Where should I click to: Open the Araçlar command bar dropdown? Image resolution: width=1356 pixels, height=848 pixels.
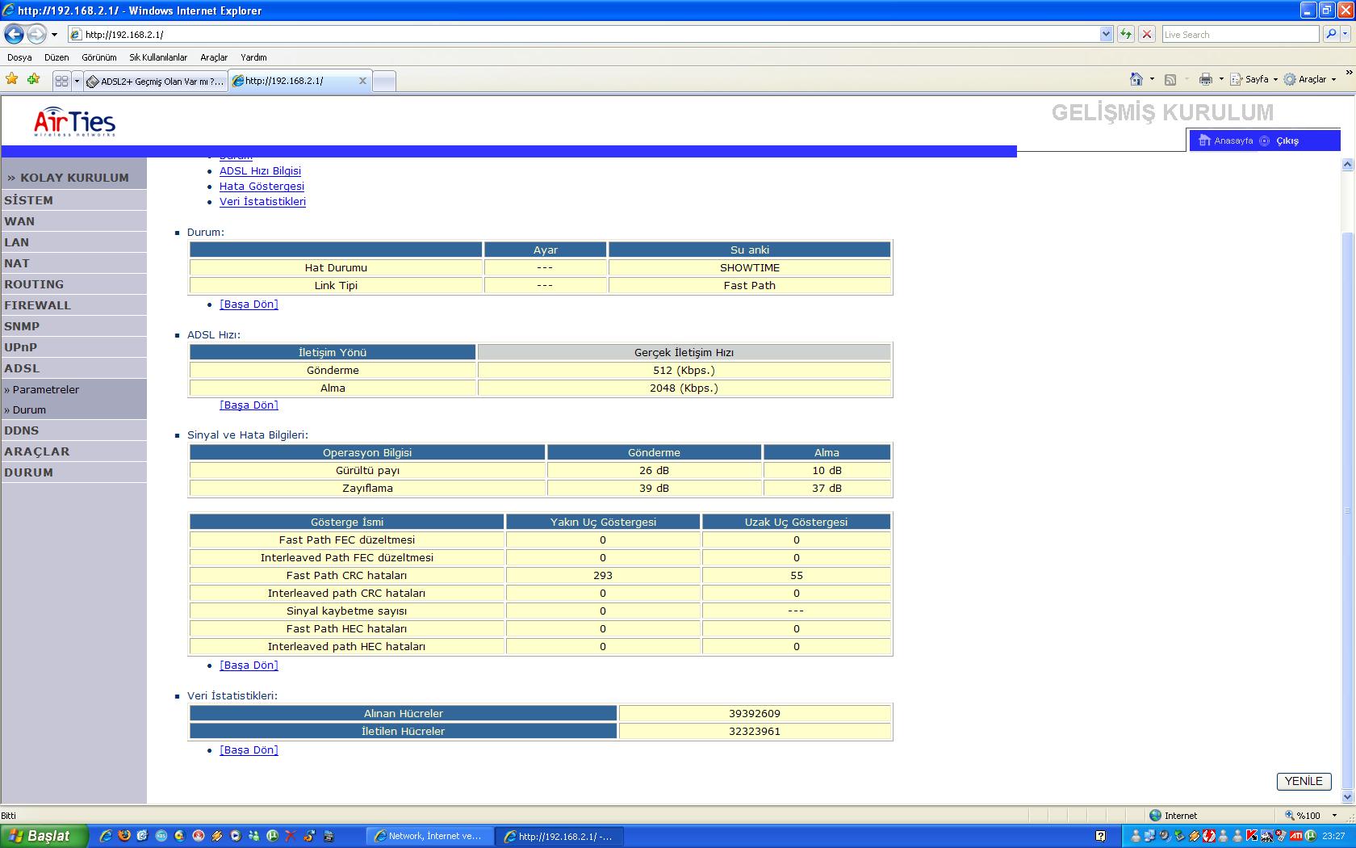click(x=1310, y=79)
